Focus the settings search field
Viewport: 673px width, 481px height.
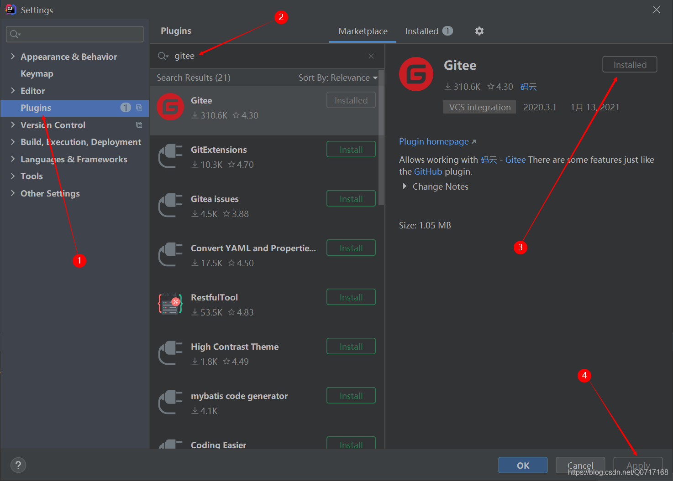[x=75, y=34]
